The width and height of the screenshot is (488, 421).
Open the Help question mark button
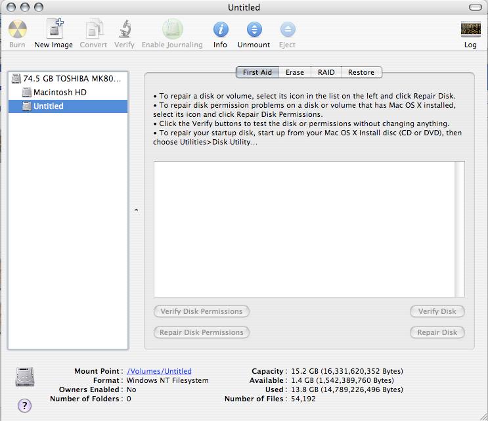point(24,405)
